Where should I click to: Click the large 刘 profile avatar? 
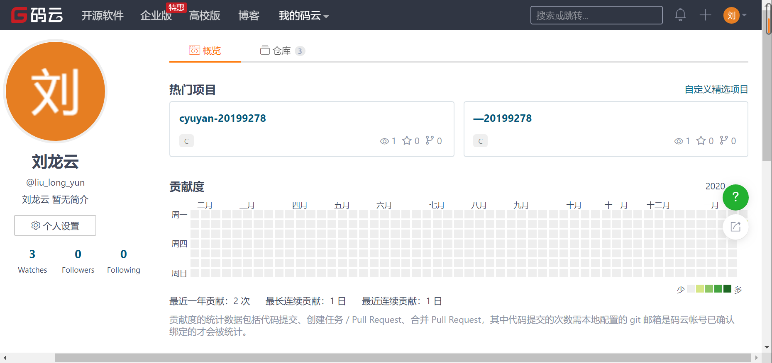tap(55, 91)
